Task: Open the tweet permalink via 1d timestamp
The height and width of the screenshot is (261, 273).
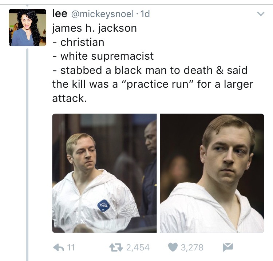Action: coord(145,14)
